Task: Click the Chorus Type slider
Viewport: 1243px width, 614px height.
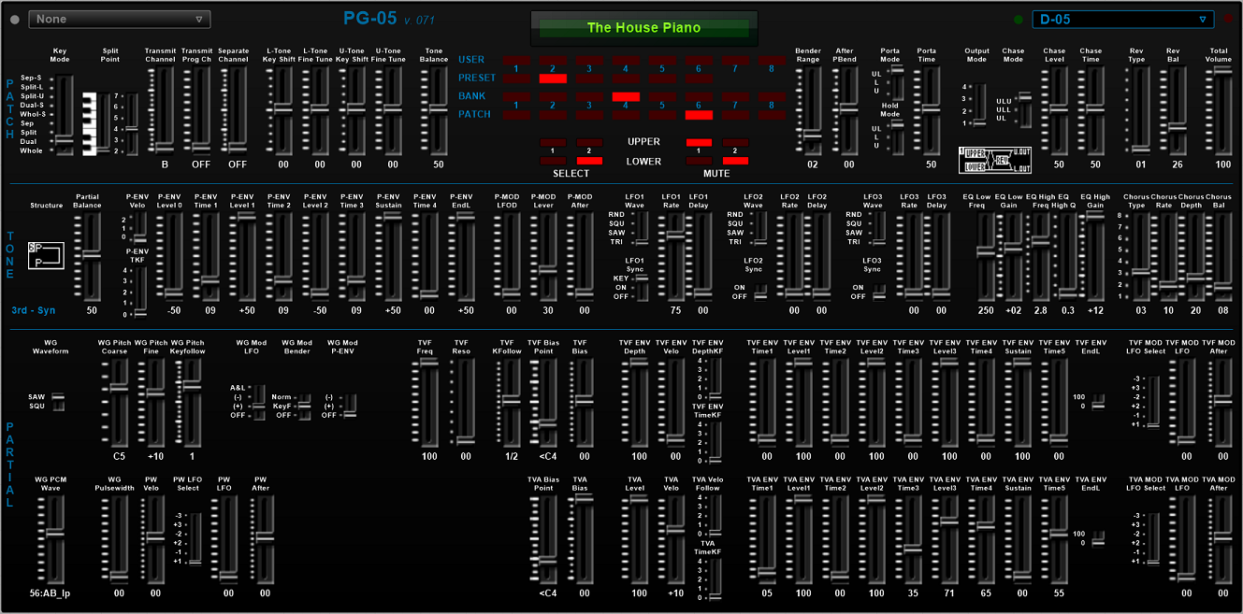Action: 1140,256
